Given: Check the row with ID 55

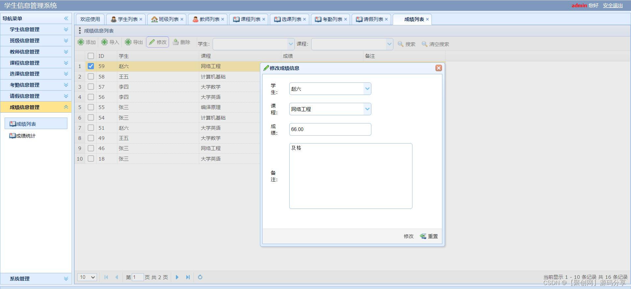Looking at the screenshot, I should (91, 107).
